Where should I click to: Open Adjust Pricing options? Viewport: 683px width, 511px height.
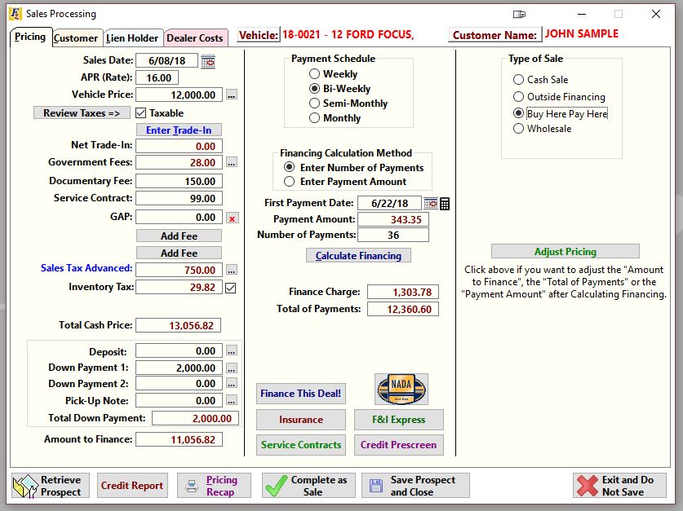coord(565,250)
